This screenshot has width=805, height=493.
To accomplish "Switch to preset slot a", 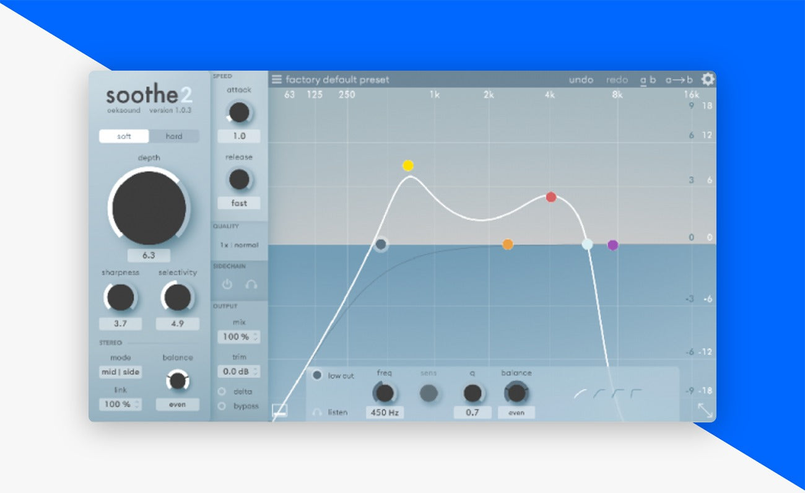I will 643,80.
